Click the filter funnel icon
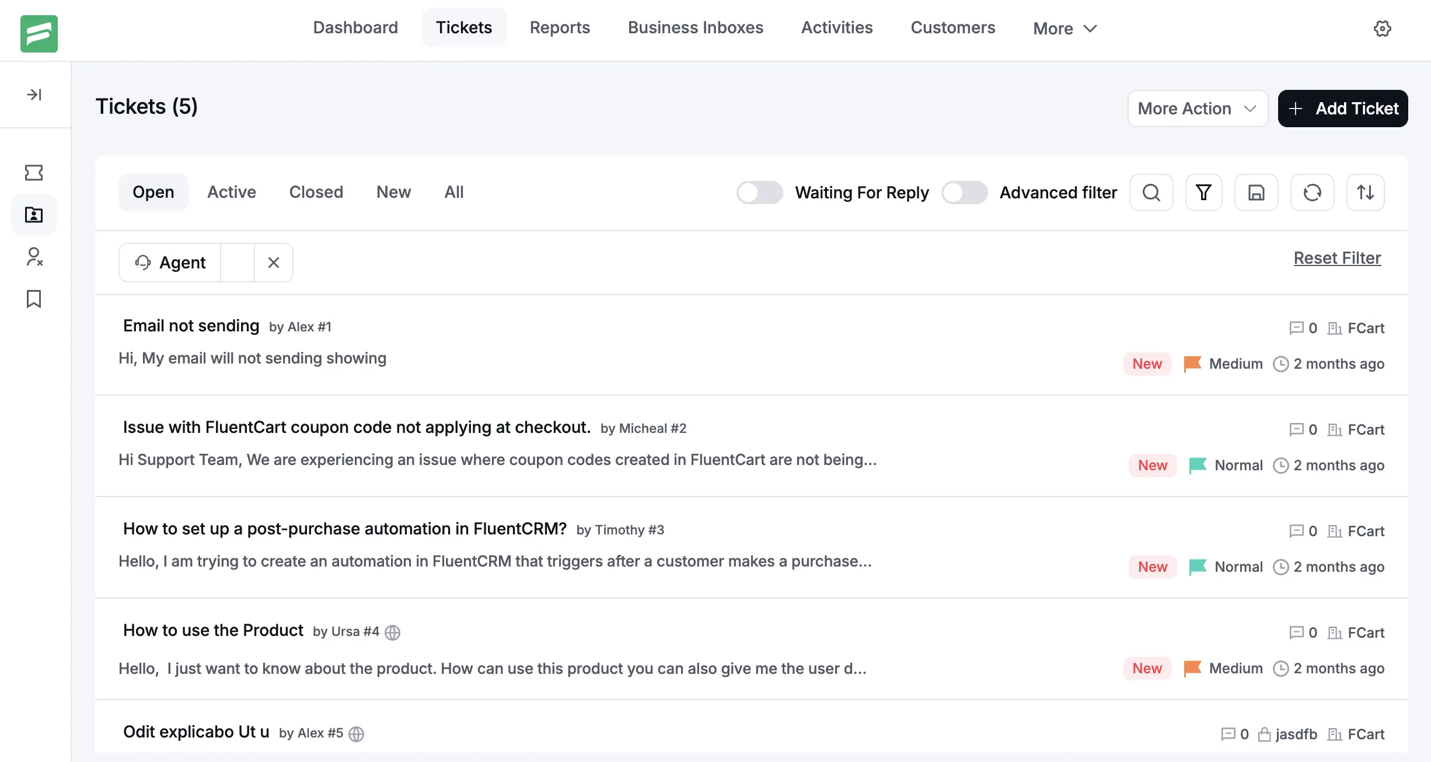The width and height of the screenshot is (1431, 762). 1203,193
